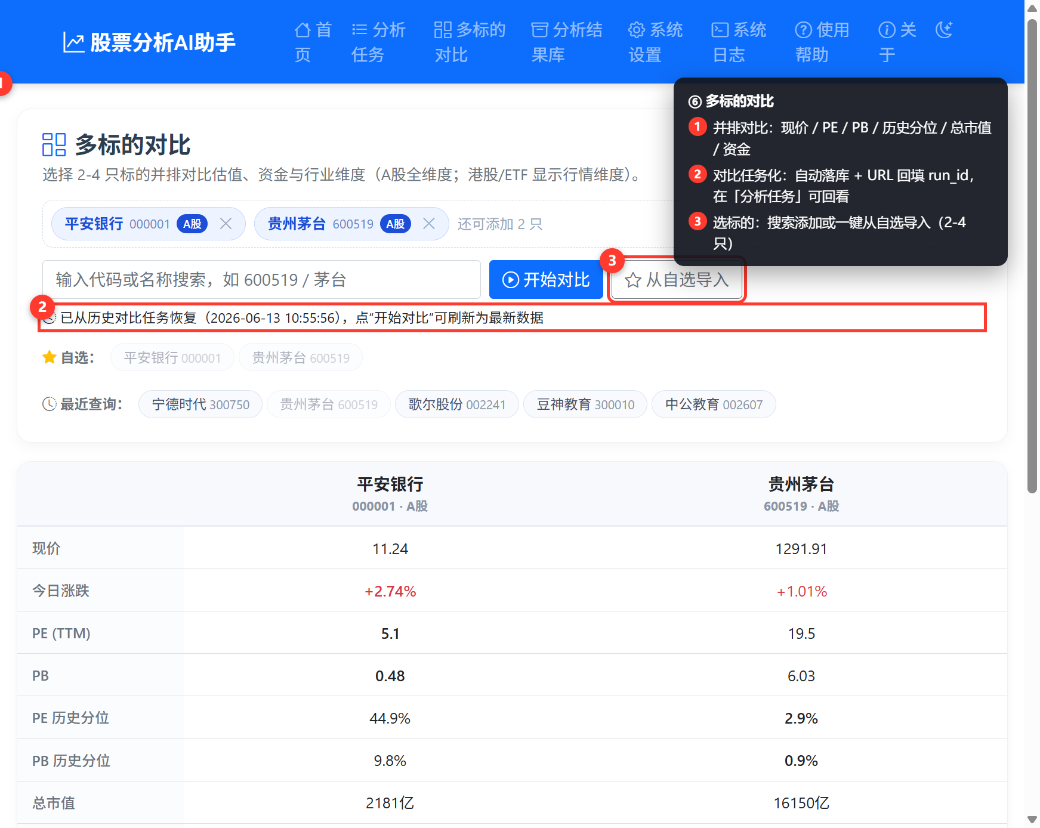The image size is (1040, 828).
Task: Open the 首页 home nav item
Action: [313, 42]
